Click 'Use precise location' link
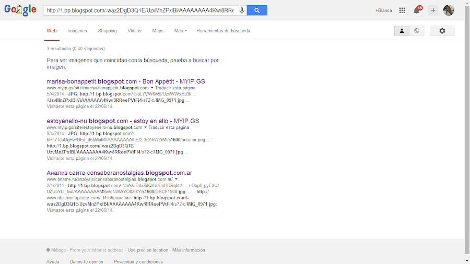470x264 pixels. coord(148,250)
